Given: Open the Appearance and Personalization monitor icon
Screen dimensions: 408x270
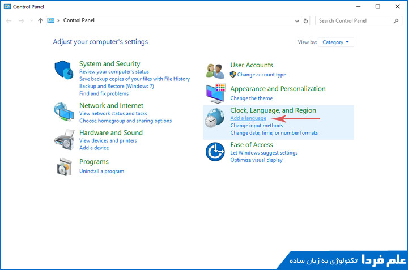Looking at the screenshot, I should tap(215, 94).
